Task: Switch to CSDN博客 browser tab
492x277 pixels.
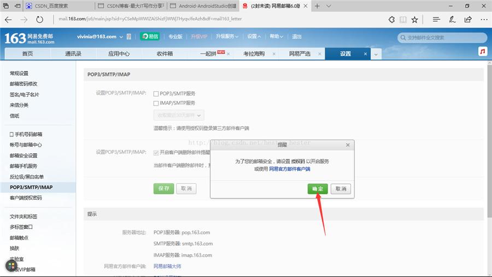Action: 131,6
